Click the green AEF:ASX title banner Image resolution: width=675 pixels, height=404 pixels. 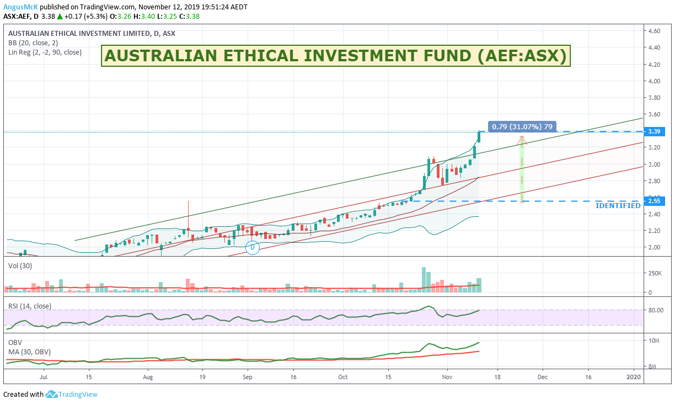pyautogui.click(x=336, y=56)
